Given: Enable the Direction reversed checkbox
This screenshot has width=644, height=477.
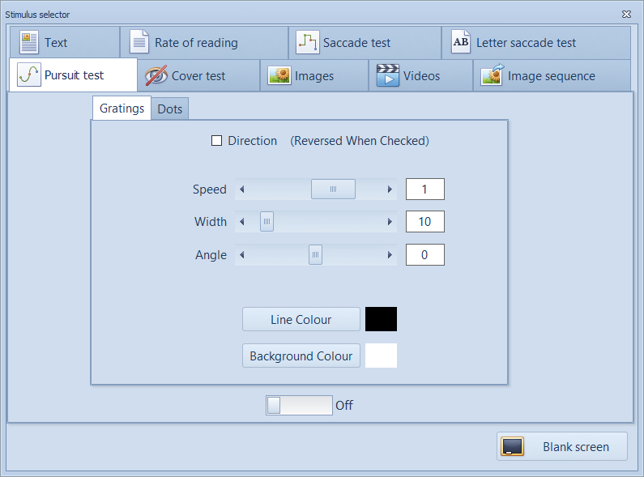Looking at the screenshot, I should click(x=216, y=141).
